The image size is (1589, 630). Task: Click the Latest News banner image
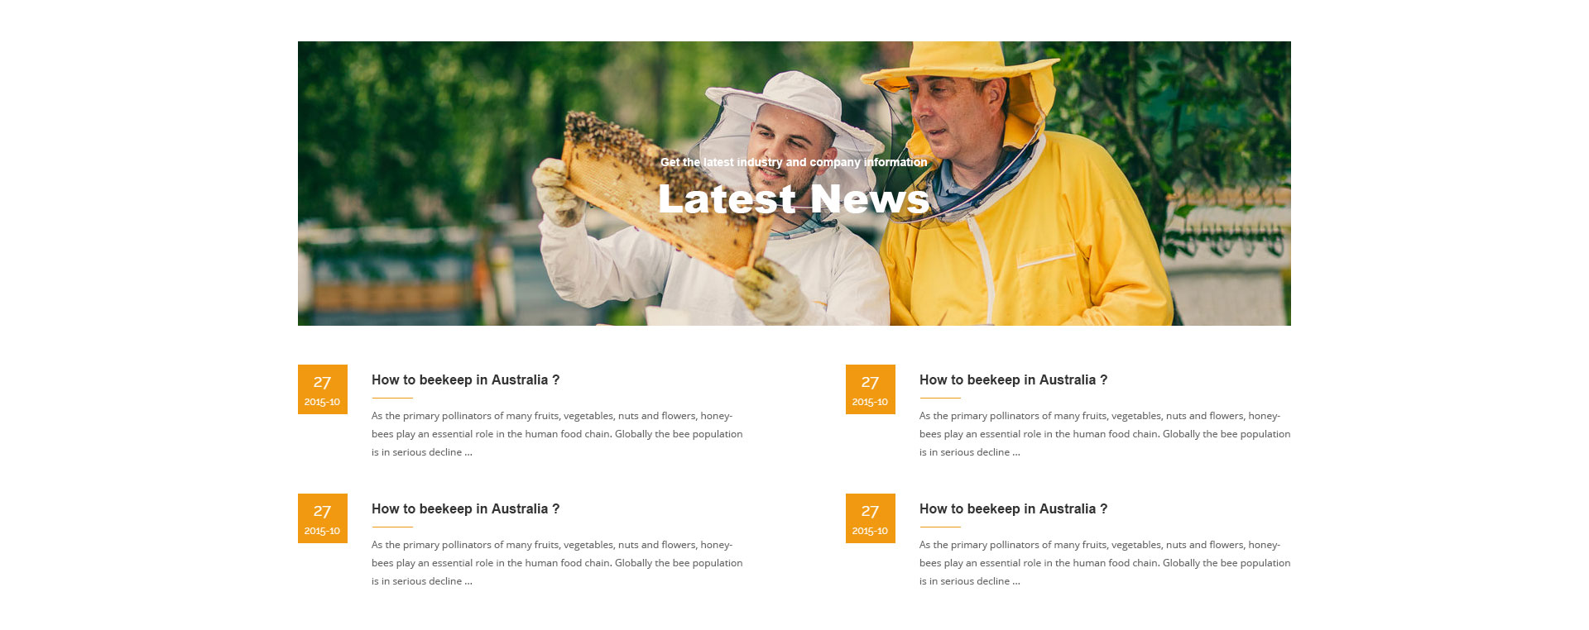tap(794, 184)
